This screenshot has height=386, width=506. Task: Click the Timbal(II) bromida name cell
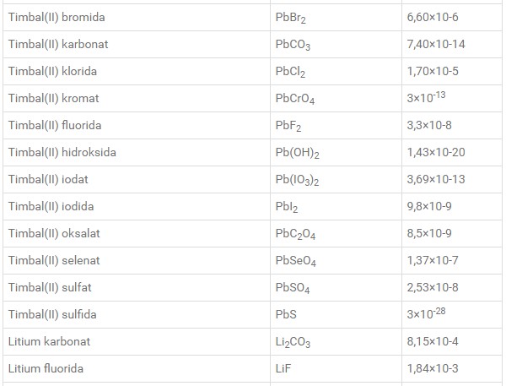(137, 18)
